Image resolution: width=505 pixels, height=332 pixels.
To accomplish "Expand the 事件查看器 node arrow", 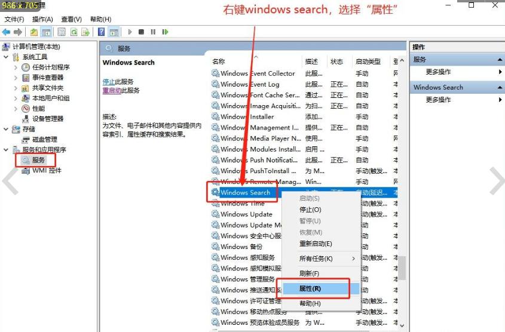I will (16, 78).
